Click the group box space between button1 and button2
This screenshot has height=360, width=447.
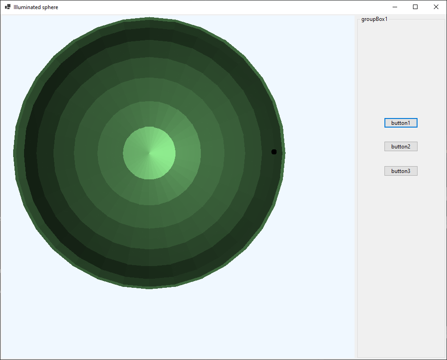[401, 135]
